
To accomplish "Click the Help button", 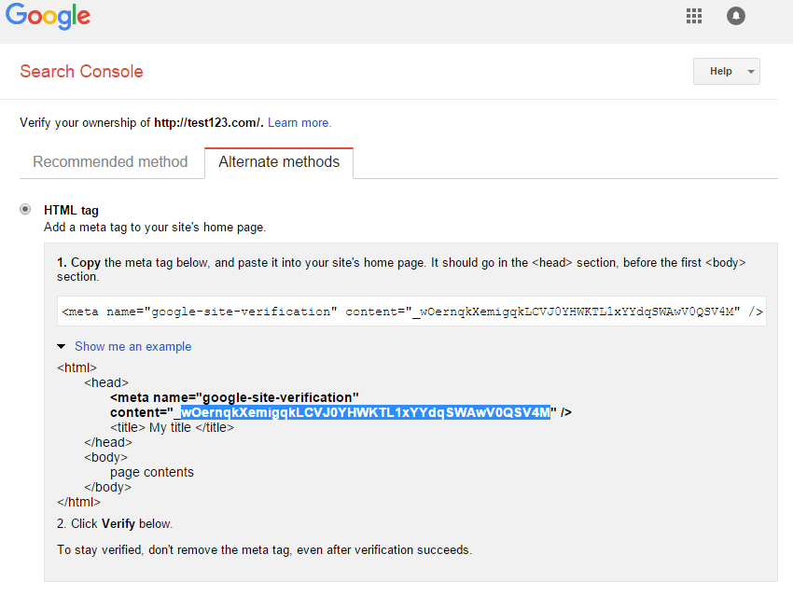I will click(720, 72).
